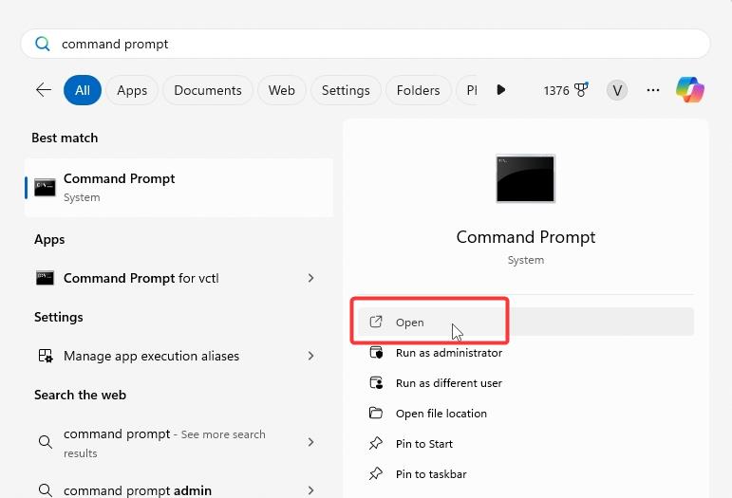Click the Pin to taskbar pin icon
The height and width of the screenshot is (498, 732).
point(376,473)
